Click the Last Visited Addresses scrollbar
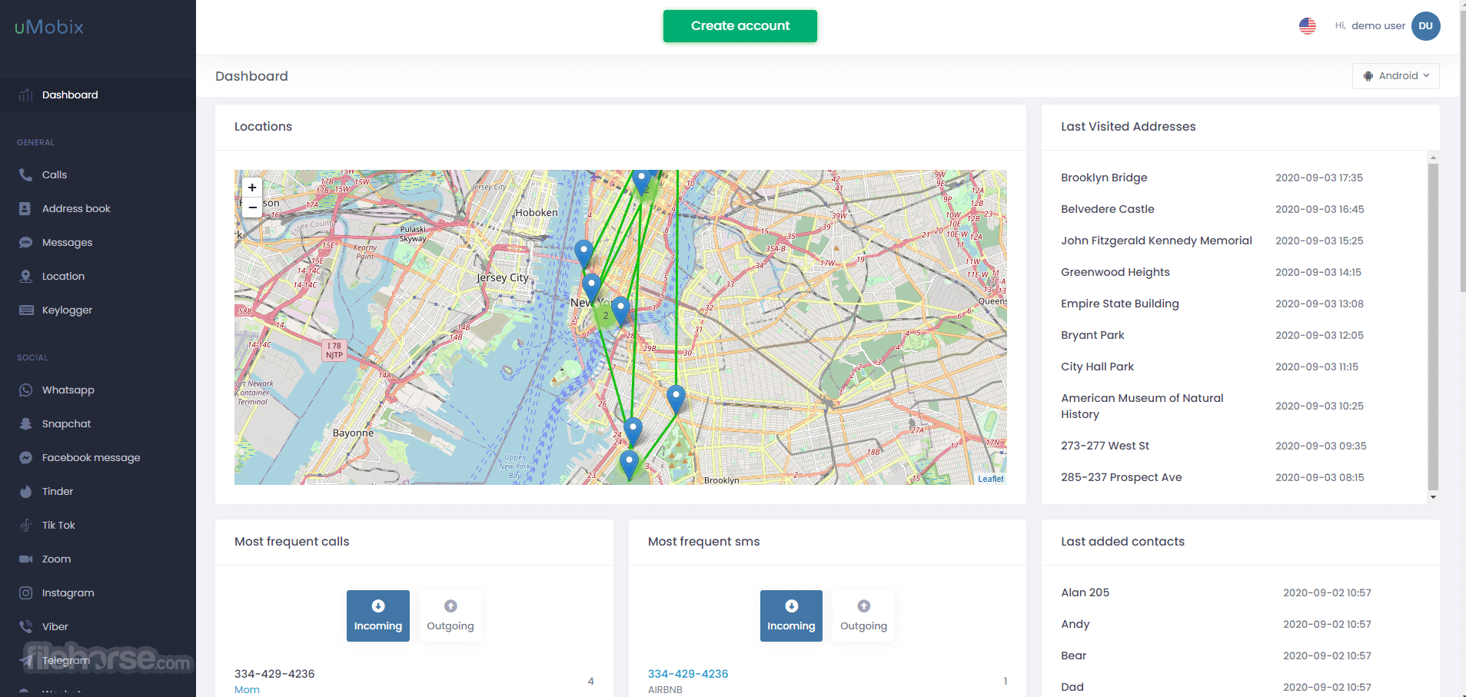 tap(1433, 326)
